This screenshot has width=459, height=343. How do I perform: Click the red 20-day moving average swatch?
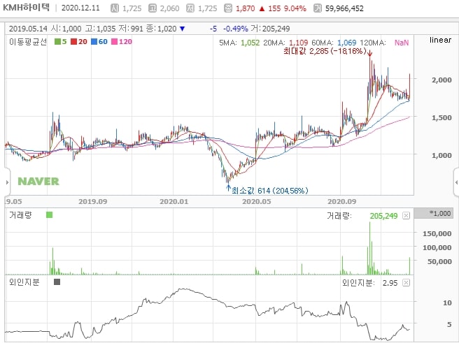tap(73, 42)
